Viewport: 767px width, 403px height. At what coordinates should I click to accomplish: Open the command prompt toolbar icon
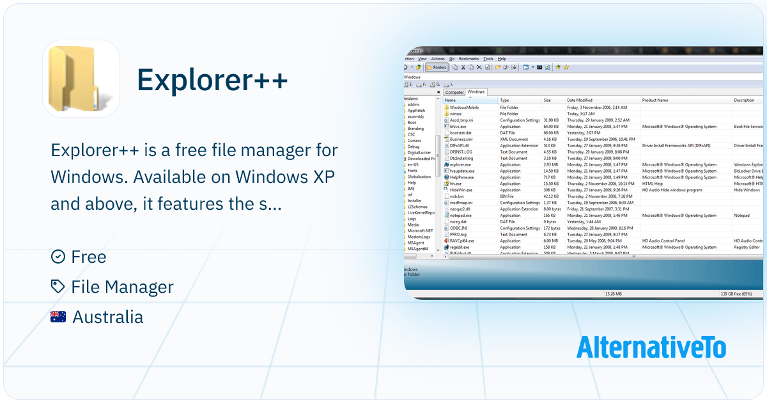click(x=539, y=67)
